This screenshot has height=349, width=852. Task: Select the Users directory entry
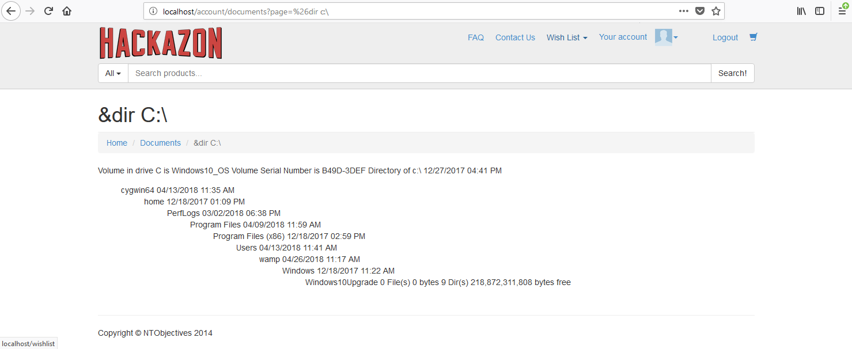(286, 248)
